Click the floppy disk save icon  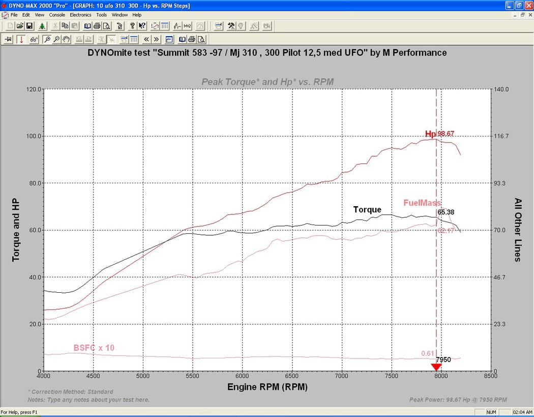29,26
